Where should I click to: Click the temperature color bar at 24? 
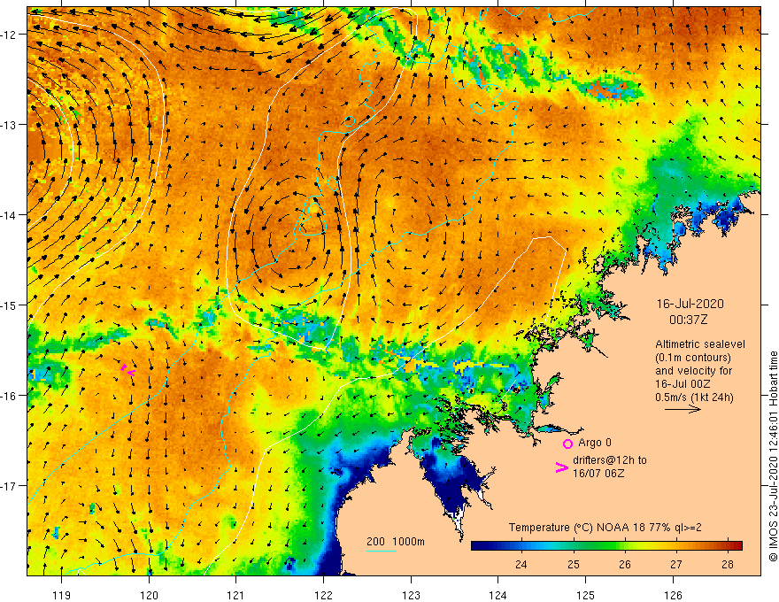click(x=521, y=545)
